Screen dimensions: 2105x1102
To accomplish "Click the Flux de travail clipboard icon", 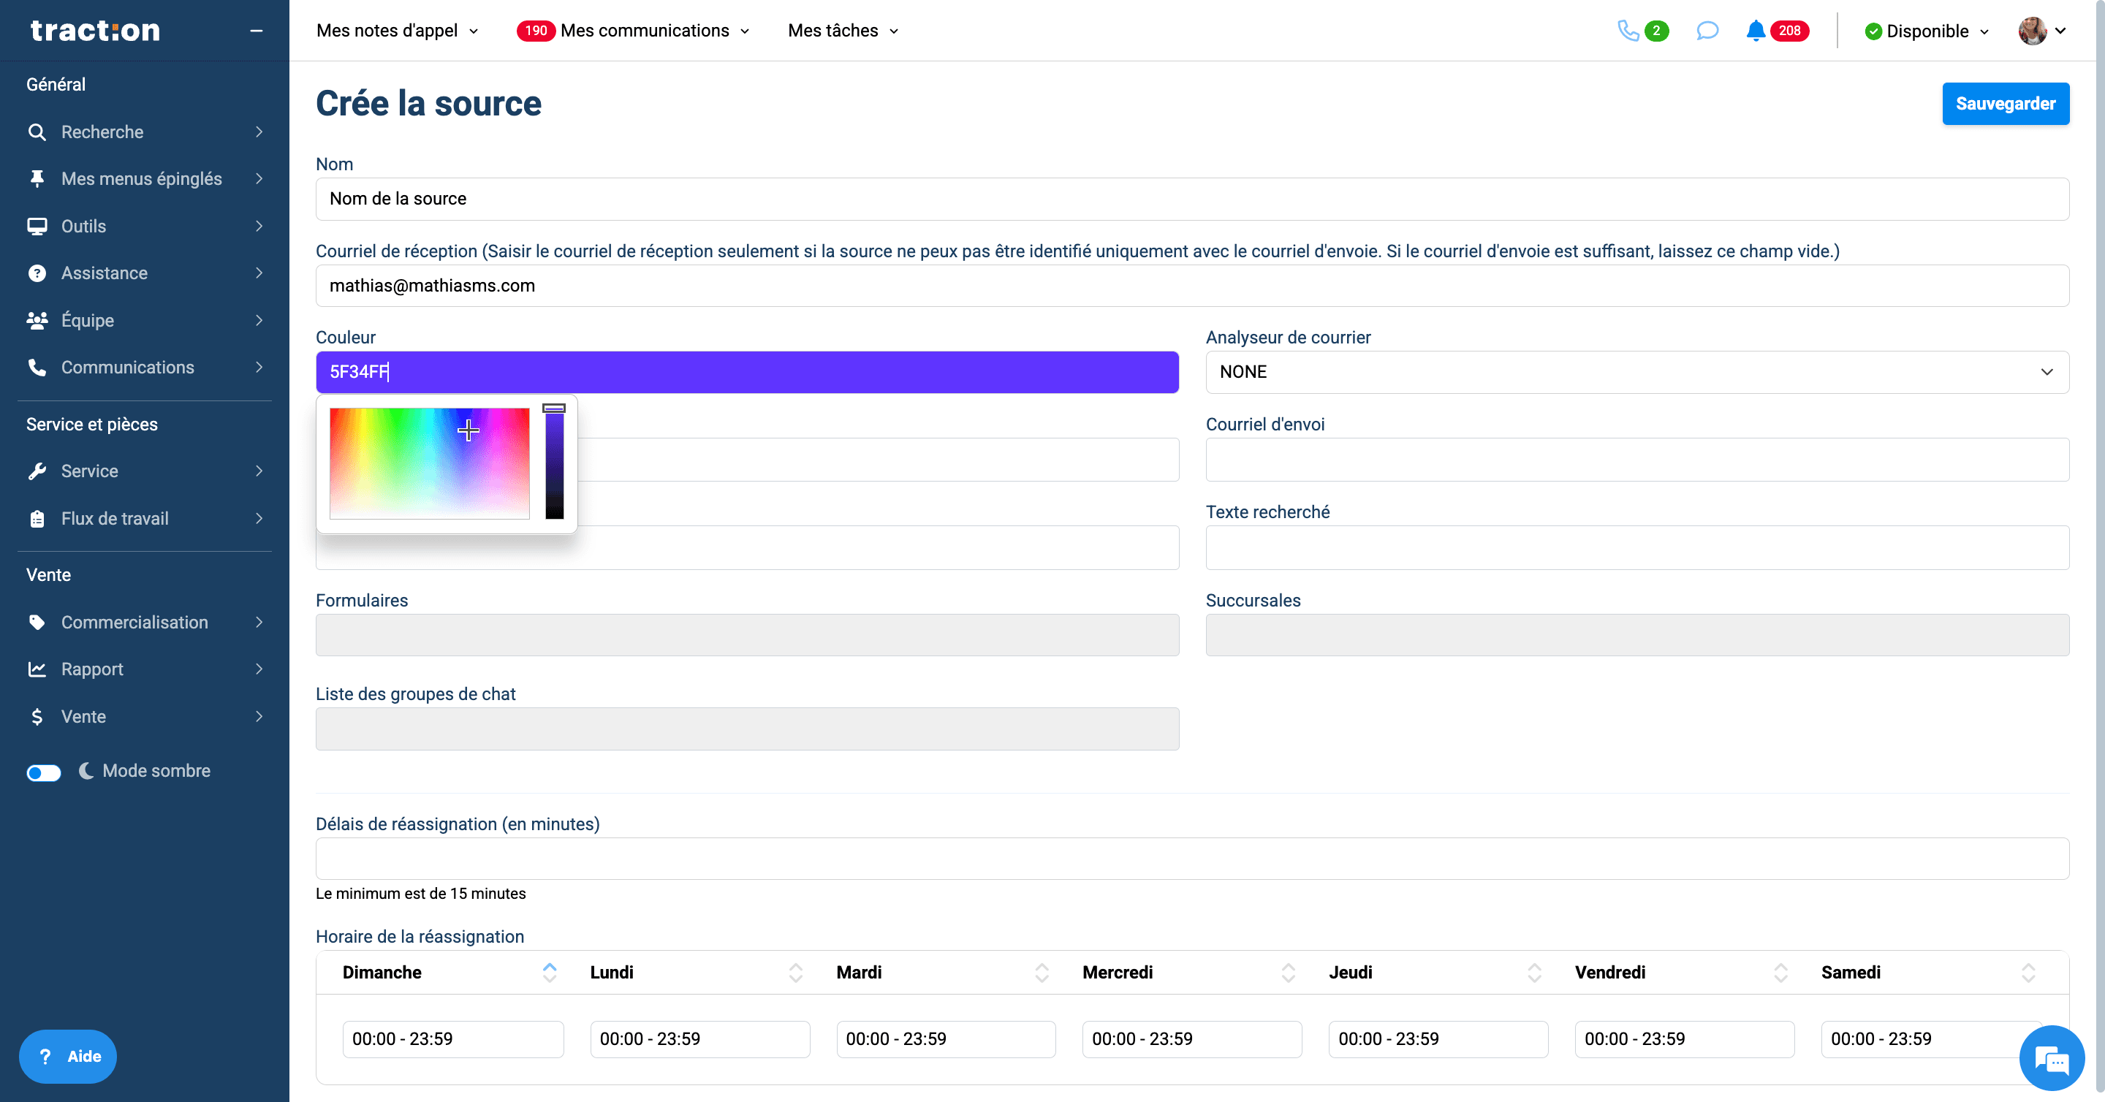I will click(x=37, y=519).
